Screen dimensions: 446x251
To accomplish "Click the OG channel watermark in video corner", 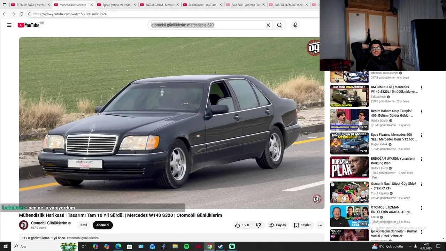I will (x=317, y=199).
